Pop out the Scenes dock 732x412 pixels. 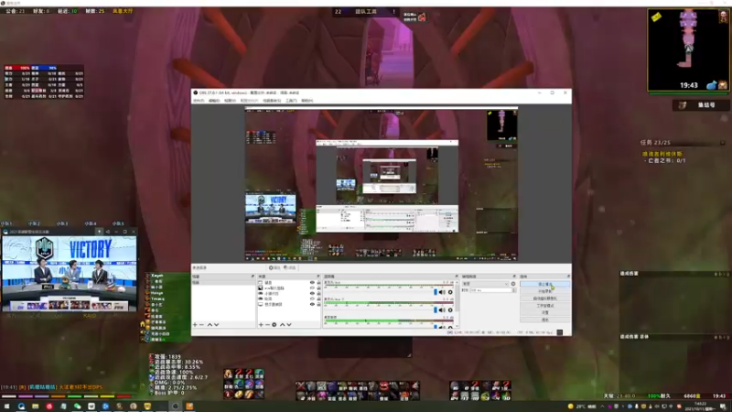coord(253,276)
